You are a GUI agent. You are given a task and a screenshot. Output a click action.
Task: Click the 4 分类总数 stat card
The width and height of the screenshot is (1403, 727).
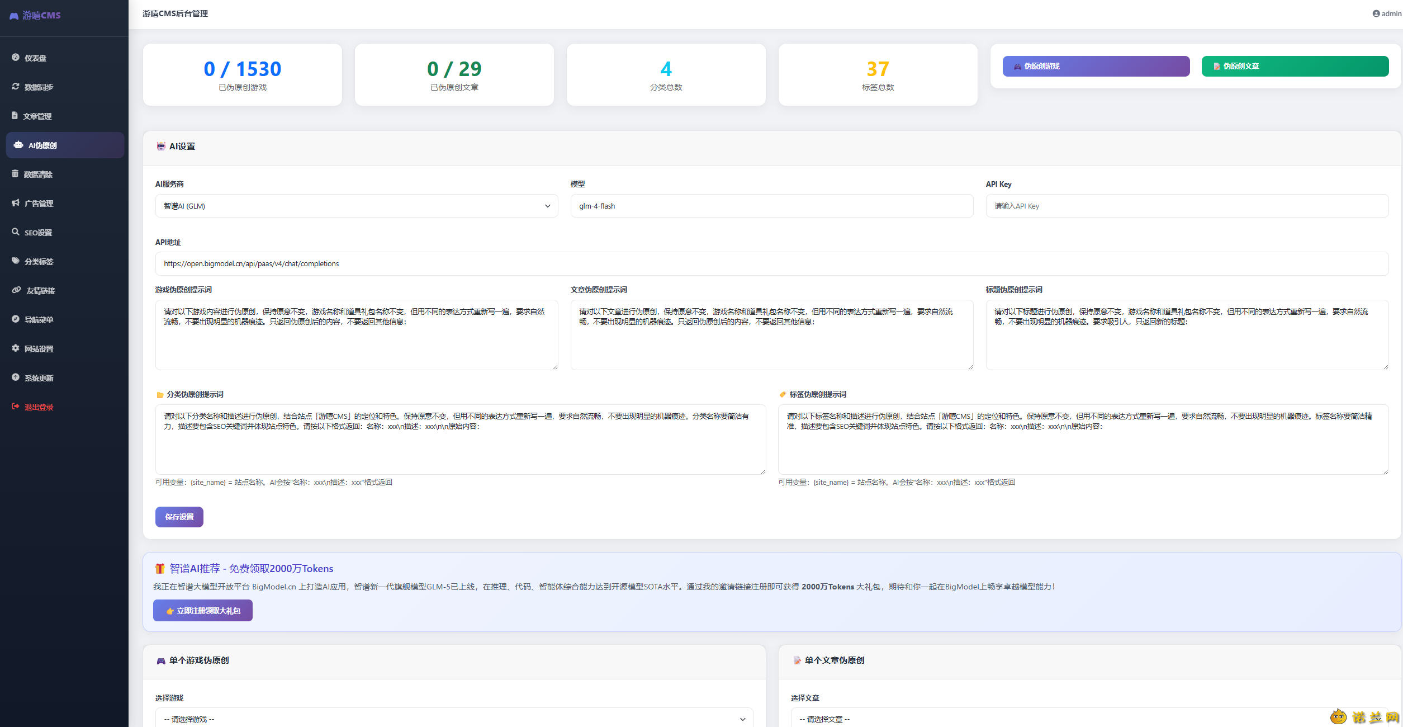666,74
